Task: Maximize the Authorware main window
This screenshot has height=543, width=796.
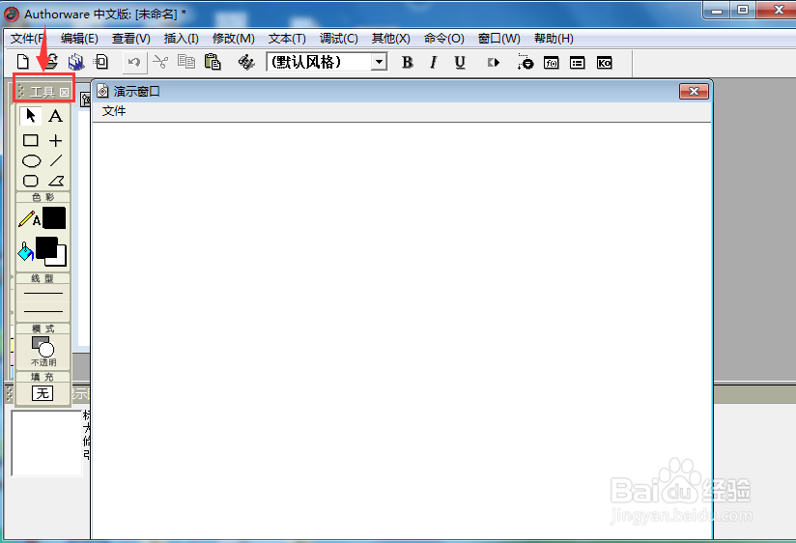Action: point(743,10)
